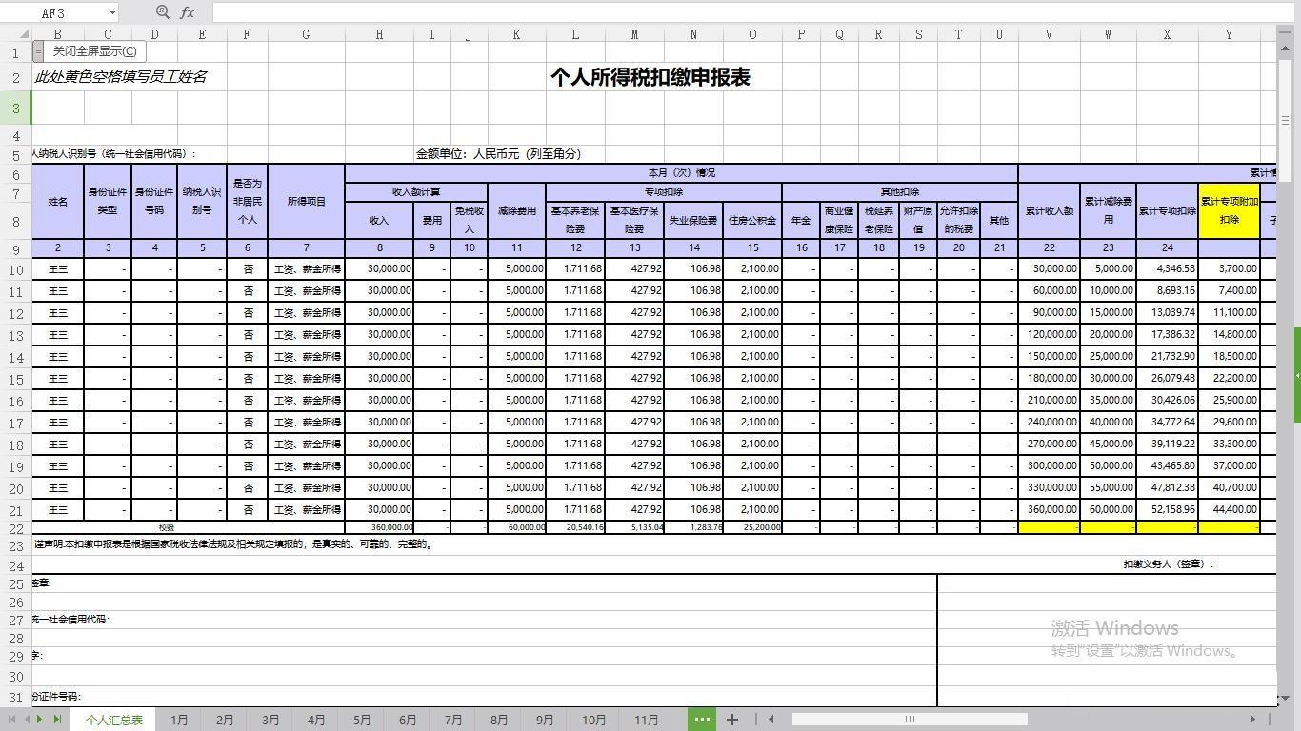
Task: Add a new sheet with the plus icon
Action: [x=731, y=720]
